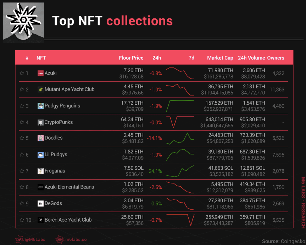Click the Azuki collection icon

40,74
